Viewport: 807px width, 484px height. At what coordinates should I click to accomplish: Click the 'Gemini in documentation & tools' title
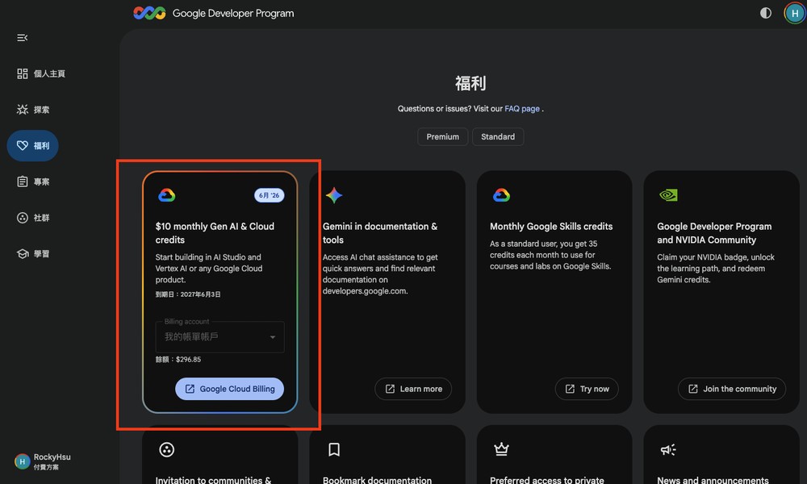(380, 233)
